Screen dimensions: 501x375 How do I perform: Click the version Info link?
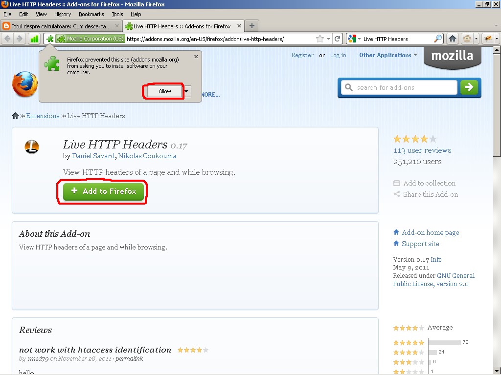(436, 259)
